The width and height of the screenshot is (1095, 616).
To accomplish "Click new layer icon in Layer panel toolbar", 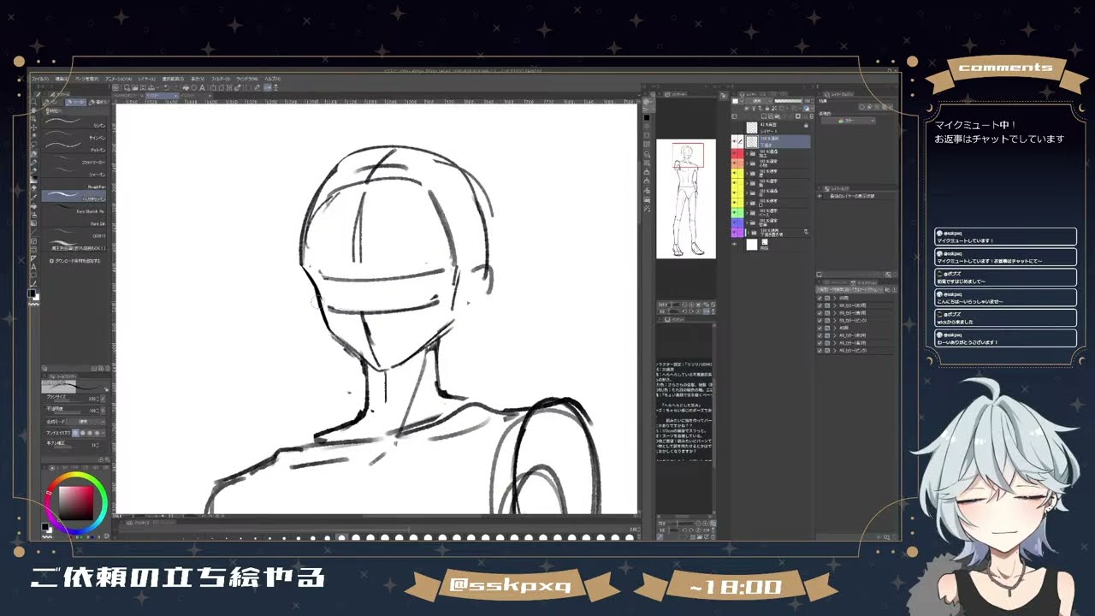I will [x=764, y=116].
